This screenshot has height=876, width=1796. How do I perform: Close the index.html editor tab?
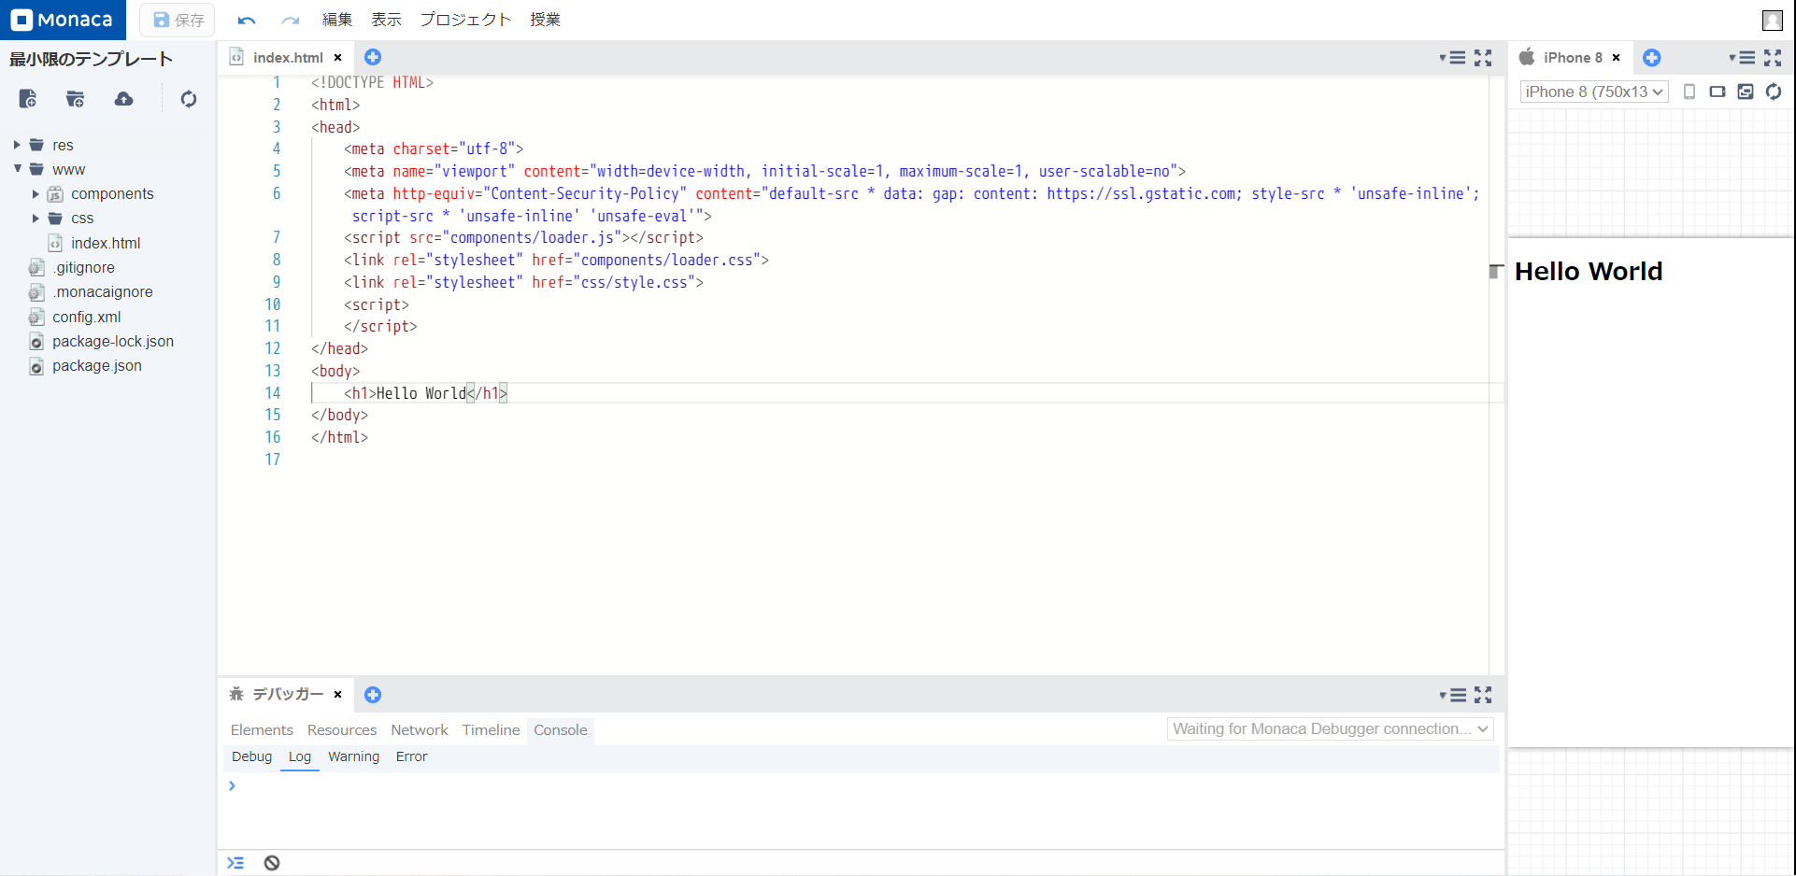coord(338,57)
